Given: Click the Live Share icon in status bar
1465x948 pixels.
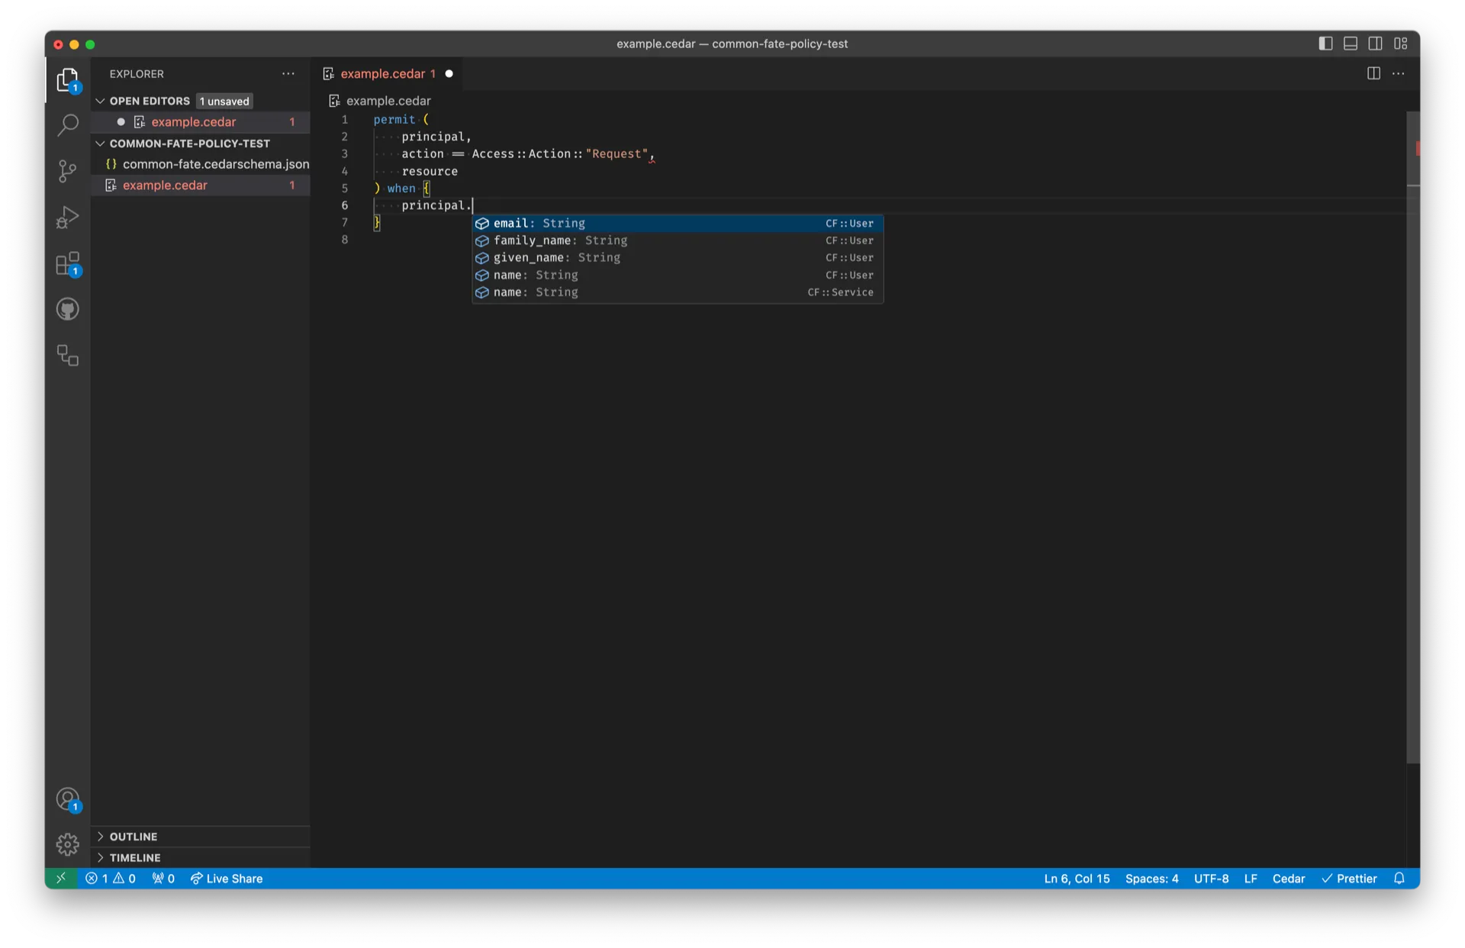Looking at the screenshot, I should [195, 878].
